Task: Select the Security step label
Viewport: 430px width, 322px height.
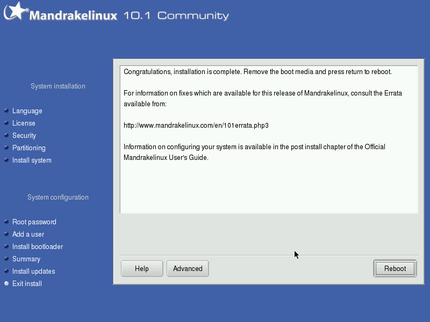Action: [24, 136]
